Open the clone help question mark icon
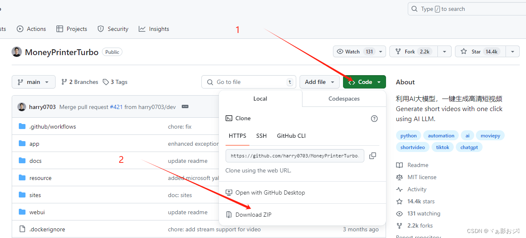526x238 pixels. [x=374, y=119]
